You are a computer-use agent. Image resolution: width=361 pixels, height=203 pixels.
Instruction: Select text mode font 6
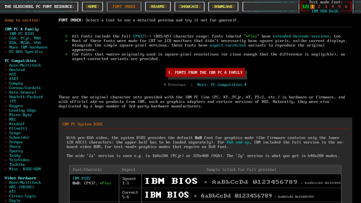point(346,6)
